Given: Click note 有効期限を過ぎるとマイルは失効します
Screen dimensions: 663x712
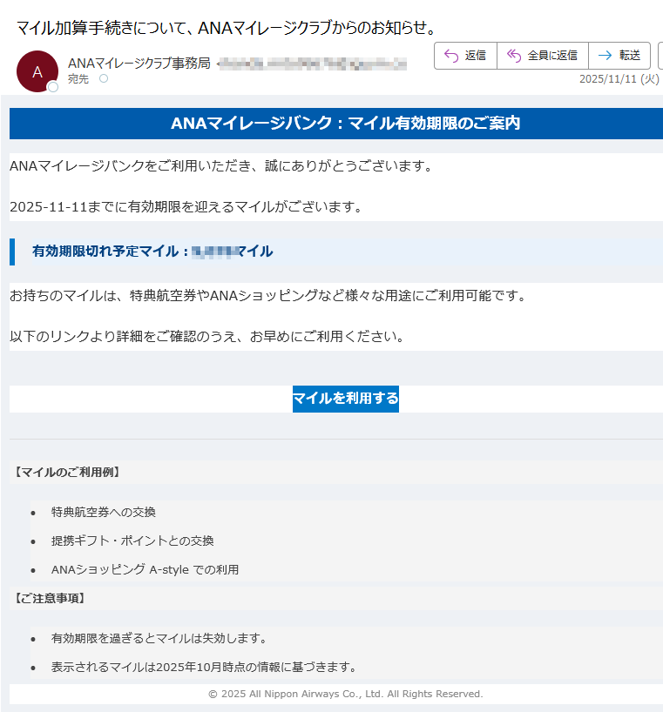Looking at the screenshot, I should point(159,638).
